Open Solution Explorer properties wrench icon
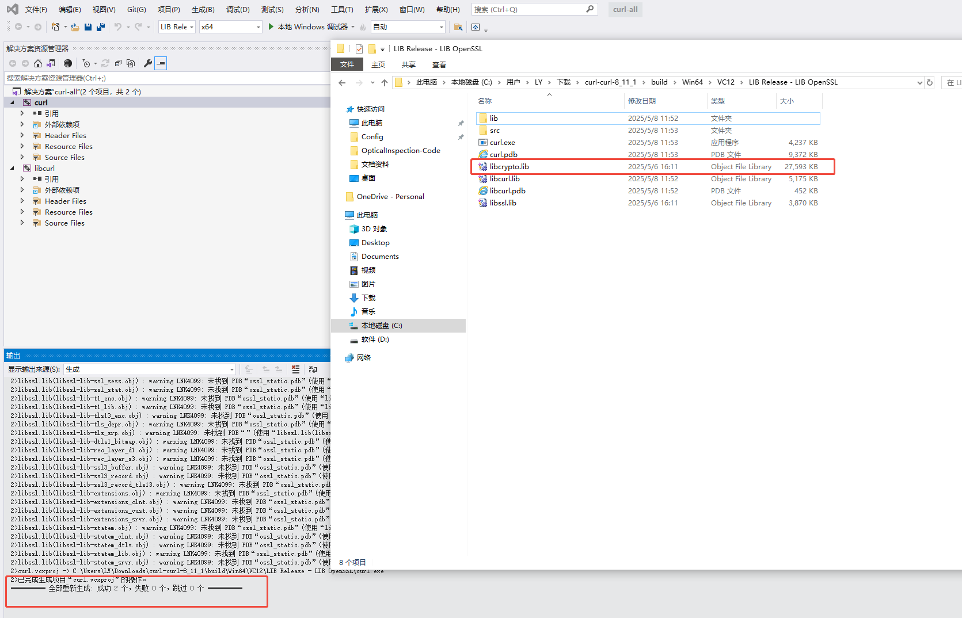Viewport: 962px width, 618px height. tap(147, 63)
